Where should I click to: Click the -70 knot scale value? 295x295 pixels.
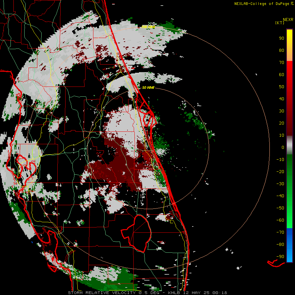(280, 232)
